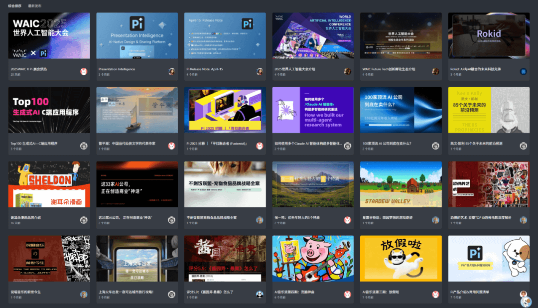Click author avatar on the Rokid card

[x=524, y=71]
